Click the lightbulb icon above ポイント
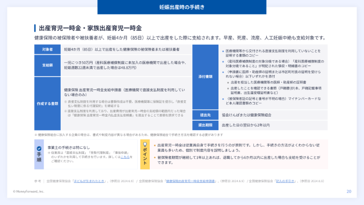 tap(145, 145)
